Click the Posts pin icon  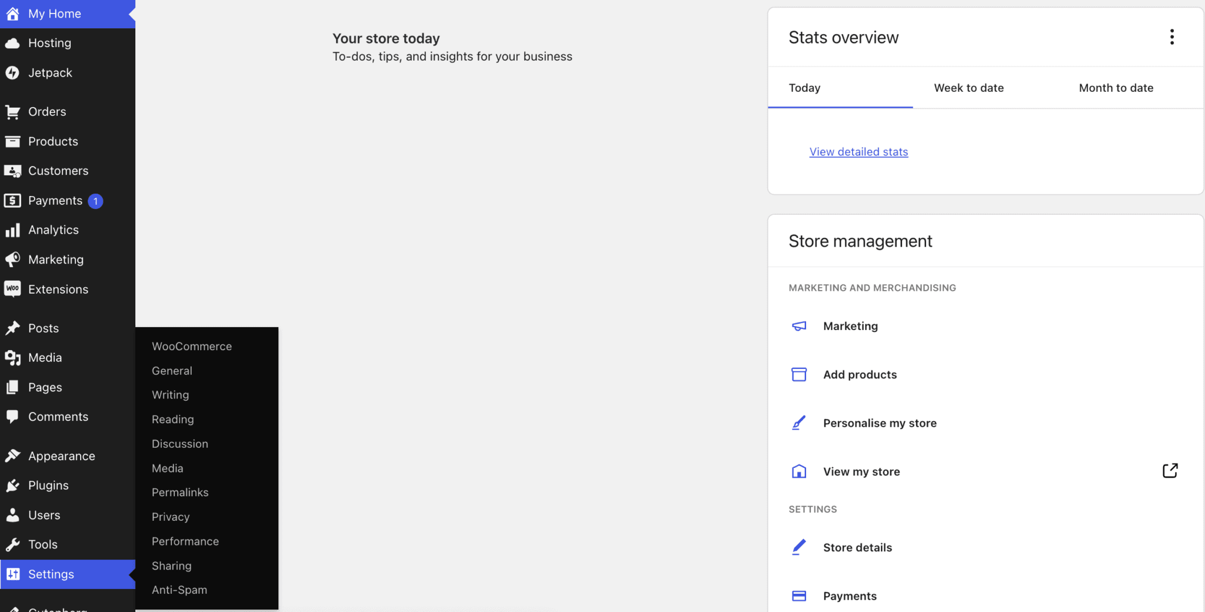tap(12, 328)
